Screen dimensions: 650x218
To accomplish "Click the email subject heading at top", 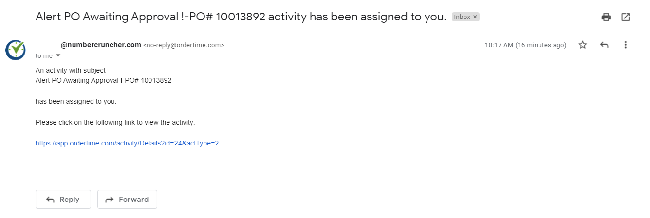I will pyautogui.click(x=241, y=17).
